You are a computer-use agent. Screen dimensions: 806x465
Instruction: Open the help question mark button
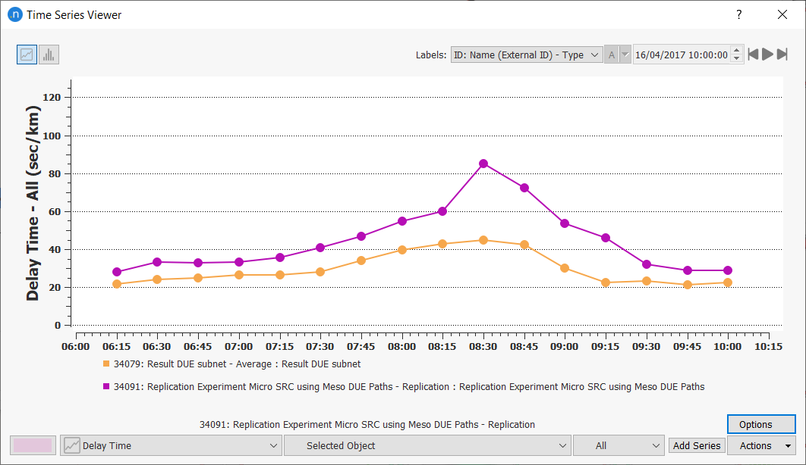point(739,15)
